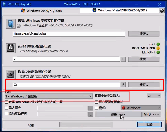Click Search button for install drive C:
Image resolution: width=167 pixels, height=132 pixels.
pos(144,85)
